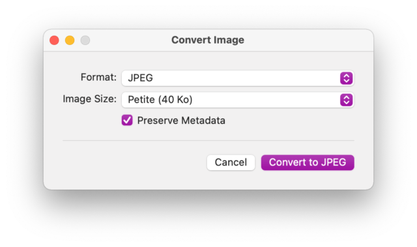Click the horizontal divider above the buttons
The height and width of the screenshot is (247, 417).
tap(208, 140)
